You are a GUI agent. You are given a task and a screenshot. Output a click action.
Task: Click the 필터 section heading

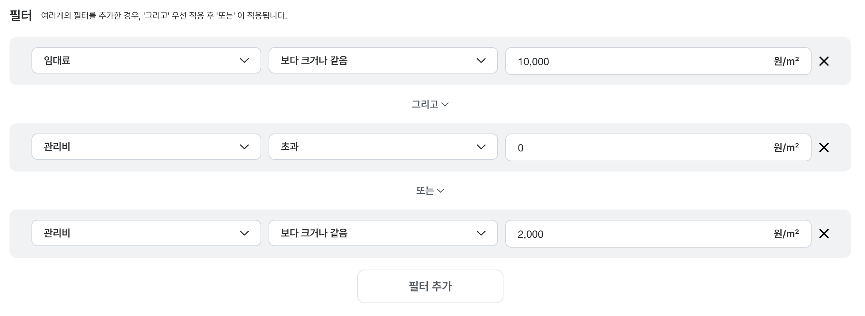(x=21, y=16)
